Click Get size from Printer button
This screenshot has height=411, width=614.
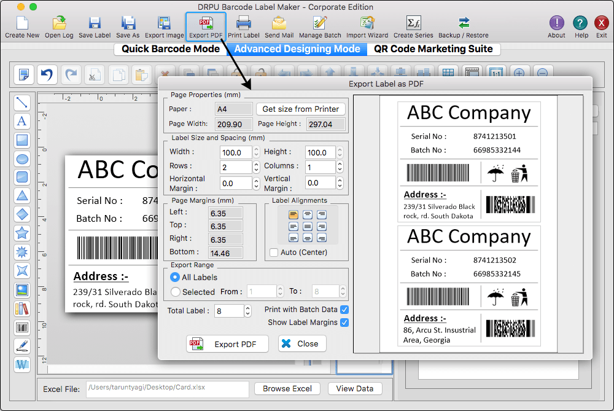point(301,109)
